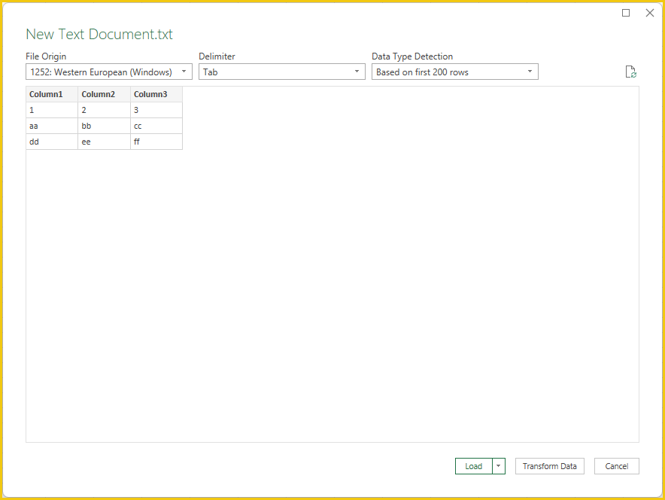This screenshot has width=665, height=500.
Task: Click the cell containing bb
Action: [105, 126]
